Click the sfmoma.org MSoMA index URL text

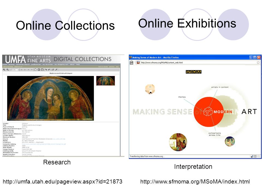195,182
